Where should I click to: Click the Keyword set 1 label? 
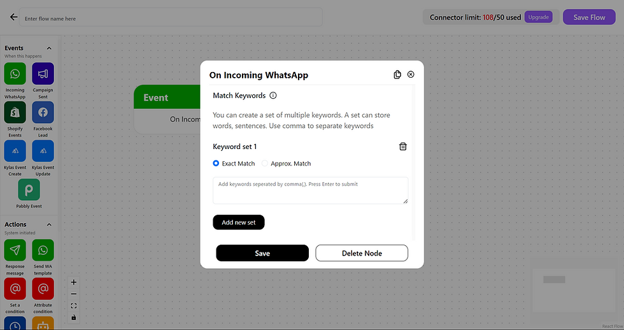[x=235, y=147]
